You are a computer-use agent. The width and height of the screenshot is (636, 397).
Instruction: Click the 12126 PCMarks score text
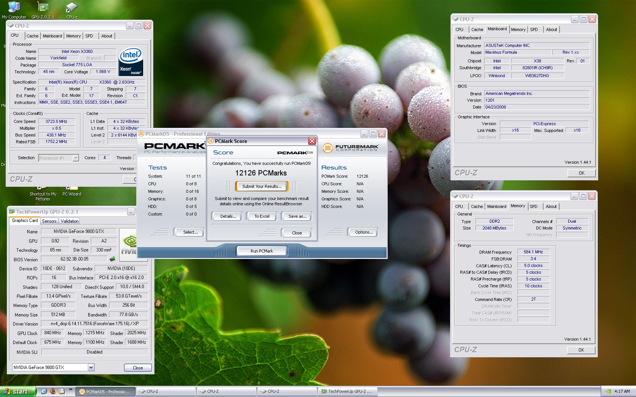click(x=261, y=173)
